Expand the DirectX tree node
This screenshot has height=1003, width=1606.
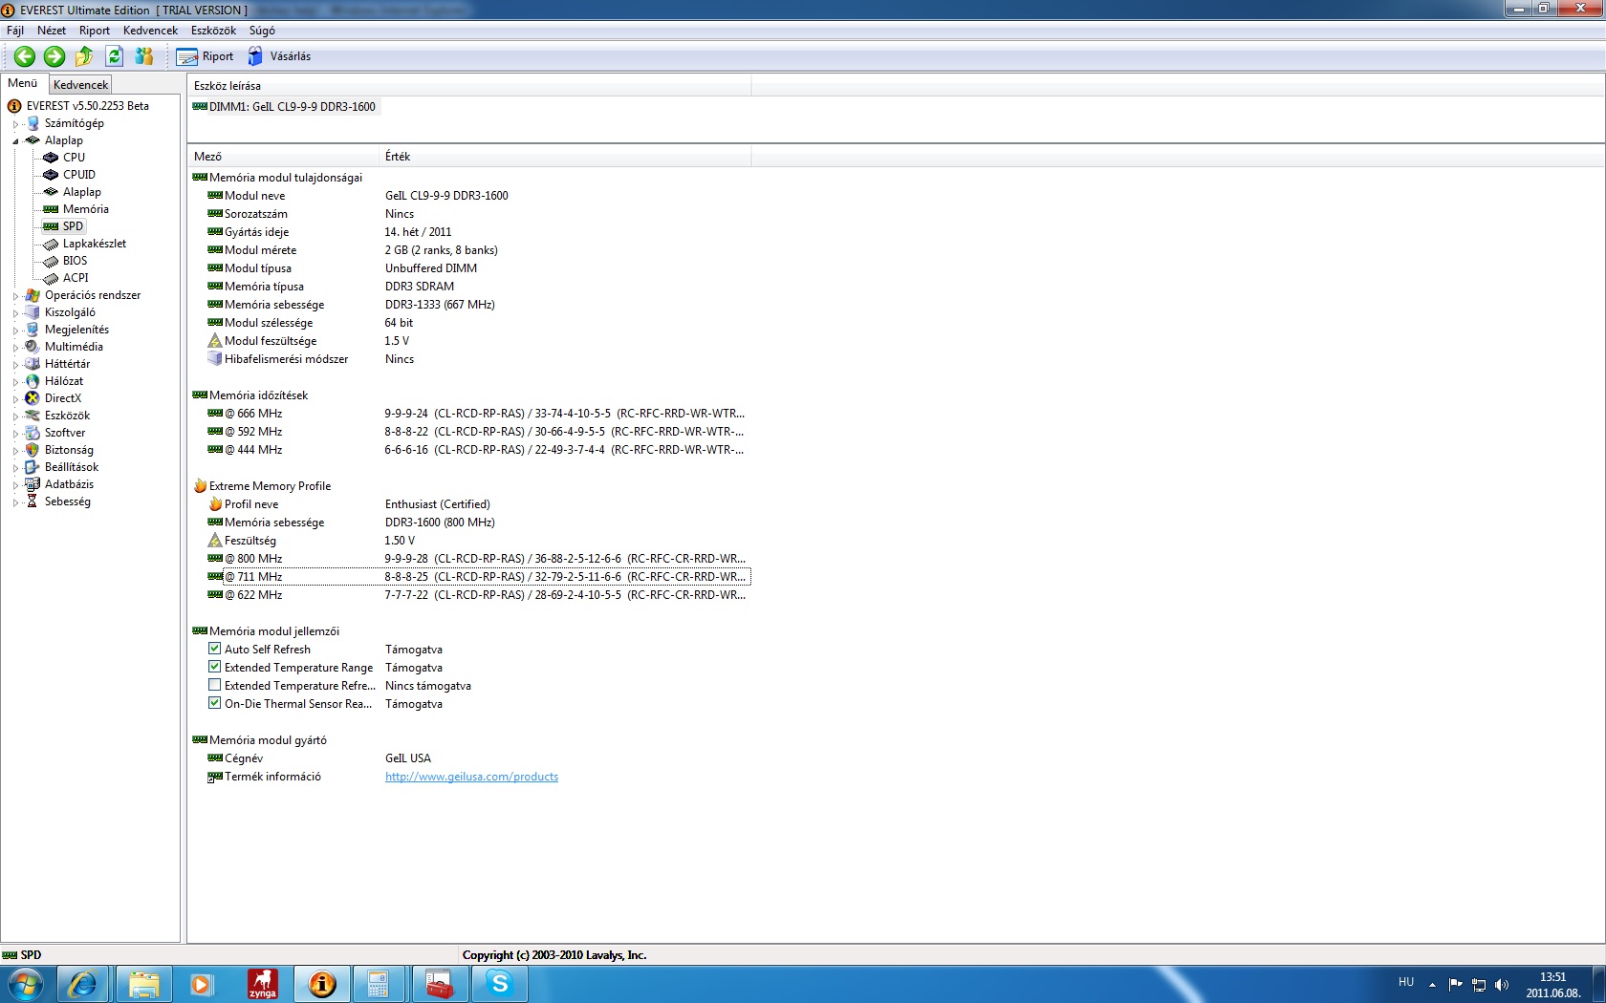(15, 399)
